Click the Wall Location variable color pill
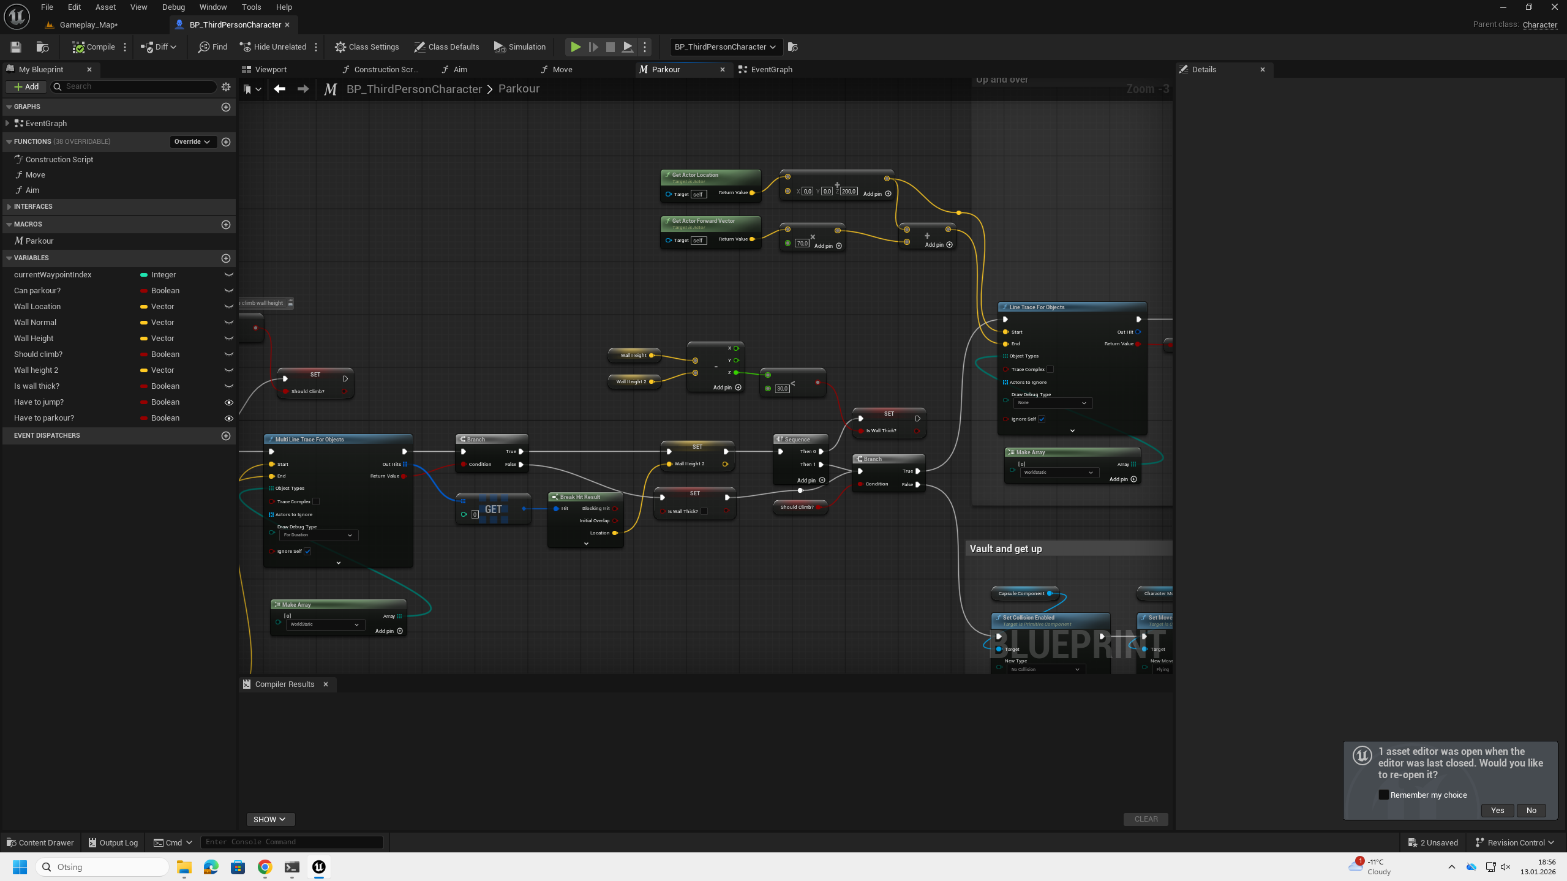This screenshot has height=881, width=1567. [144, 306]
